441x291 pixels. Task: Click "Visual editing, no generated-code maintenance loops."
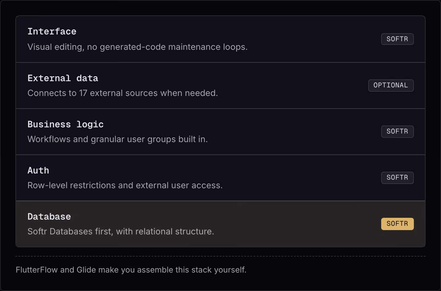pos(138,47)
